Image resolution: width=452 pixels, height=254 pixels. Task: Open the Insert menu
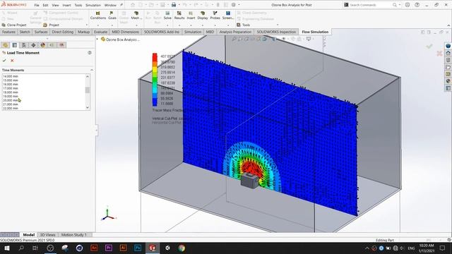pos(66,5)
